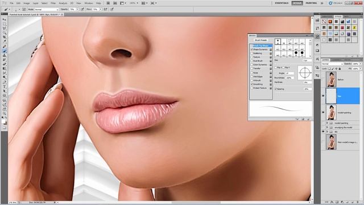Click the highlighted Brush panel dock icon
Viewport: 364px width, 205px height.
[317, 36]
